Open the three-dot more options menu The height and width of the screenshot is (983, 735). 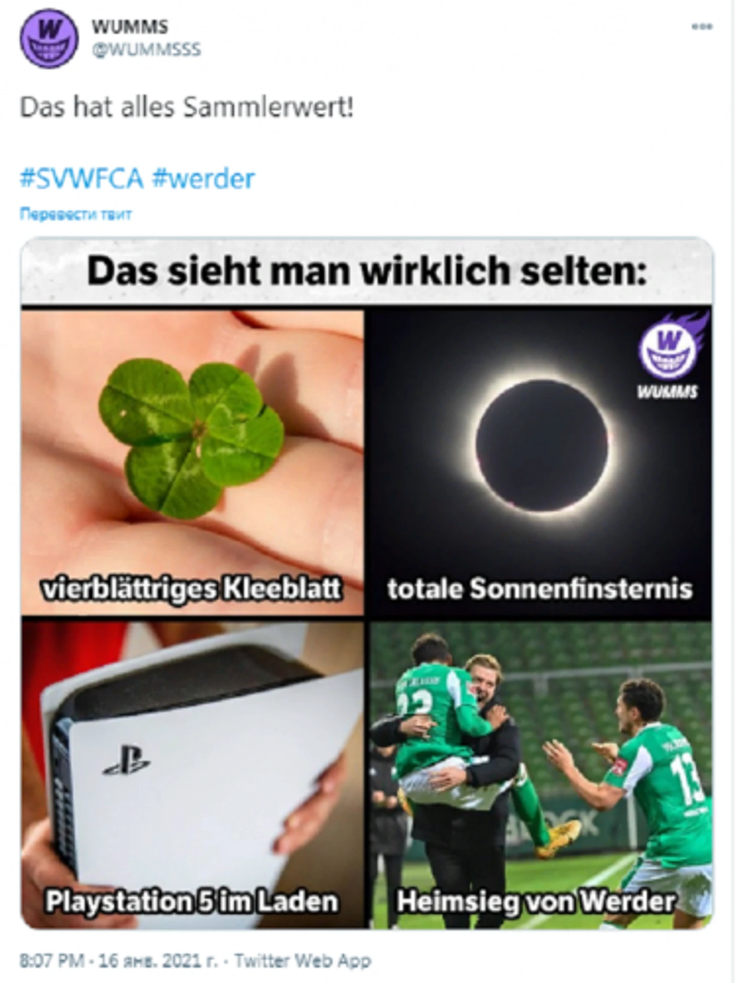(x=702, y=27)
